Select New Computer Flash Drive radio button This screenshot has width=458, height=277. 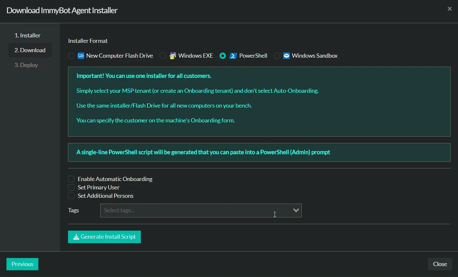(71, 56)
